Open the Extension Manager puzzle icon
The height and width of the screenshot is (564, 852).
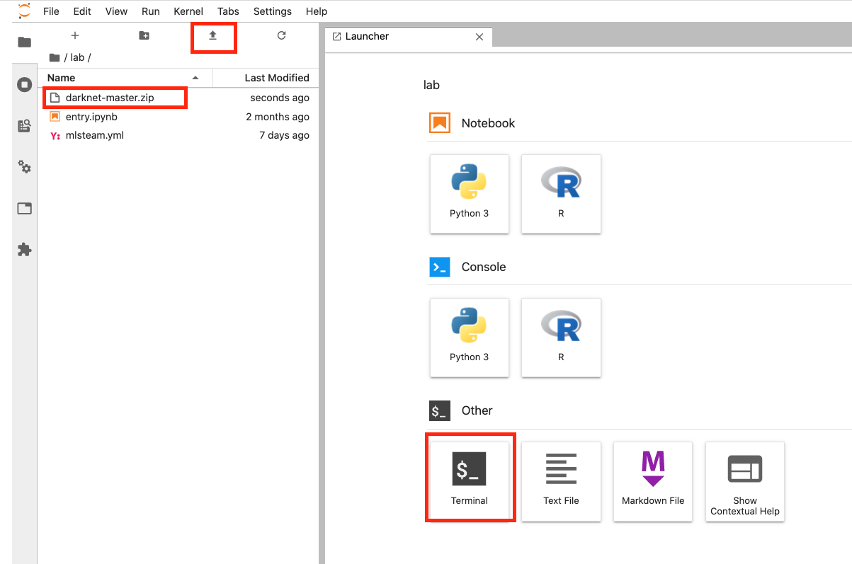pyautogui.click(x=25, y=249)
